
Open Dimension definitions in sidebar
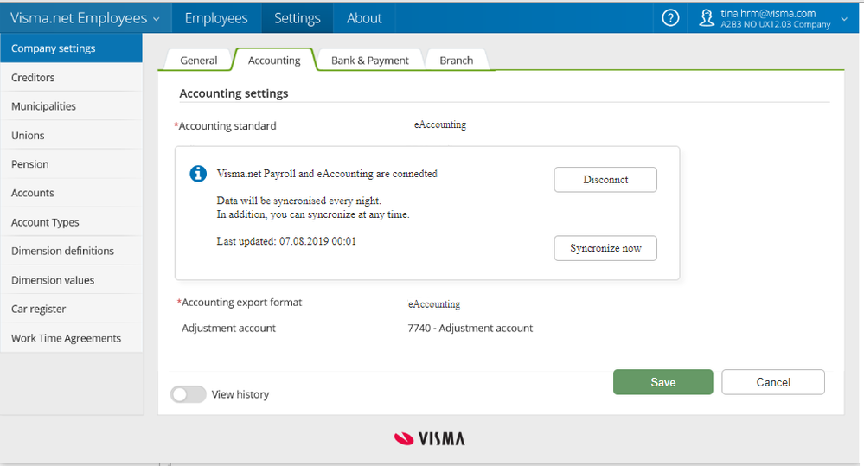[x=71, y=251]
